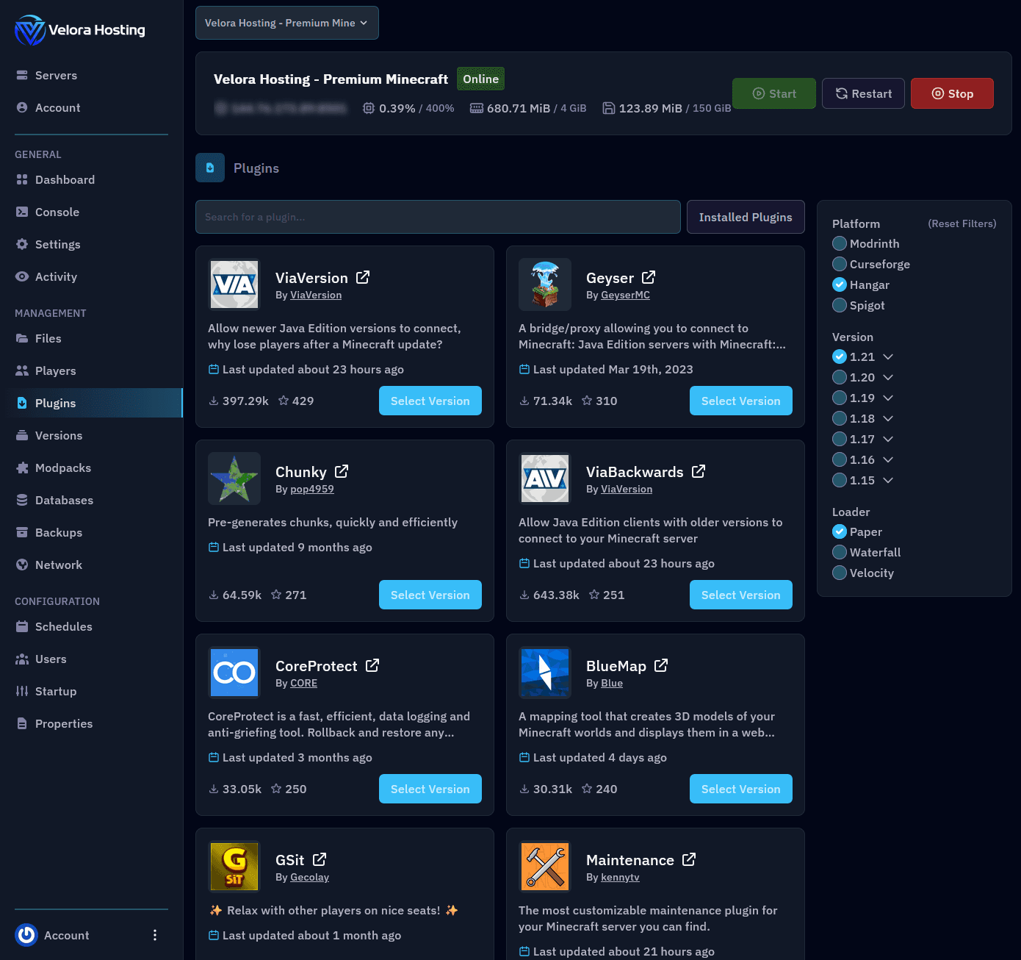1021x960 pixels.
Task: Enable the Spigot platform filter
Action: click(840, 305)
